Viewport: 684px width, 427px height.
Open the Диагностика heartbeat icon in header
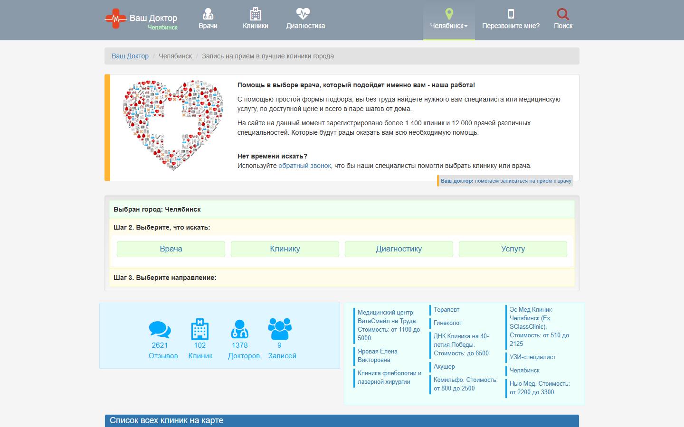point(303,13)
